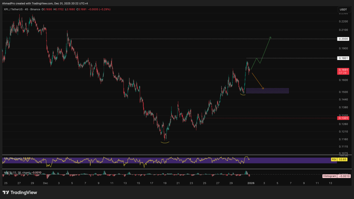Click the red 0.1301 price level label
354x199 pixels.
343,118
